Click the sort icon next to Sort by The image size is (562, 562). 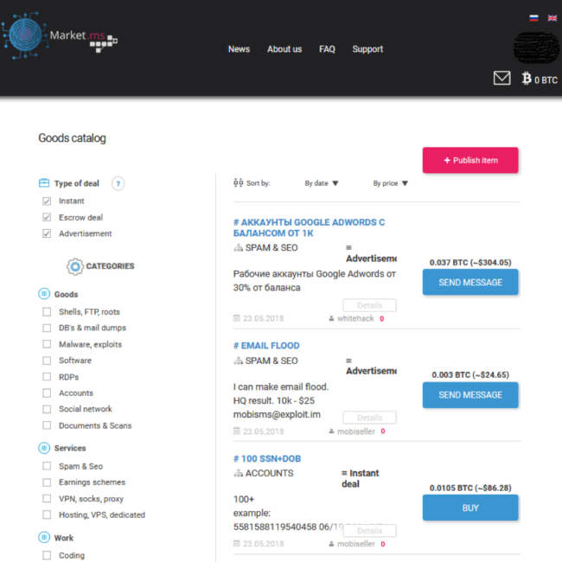(239, 183)
